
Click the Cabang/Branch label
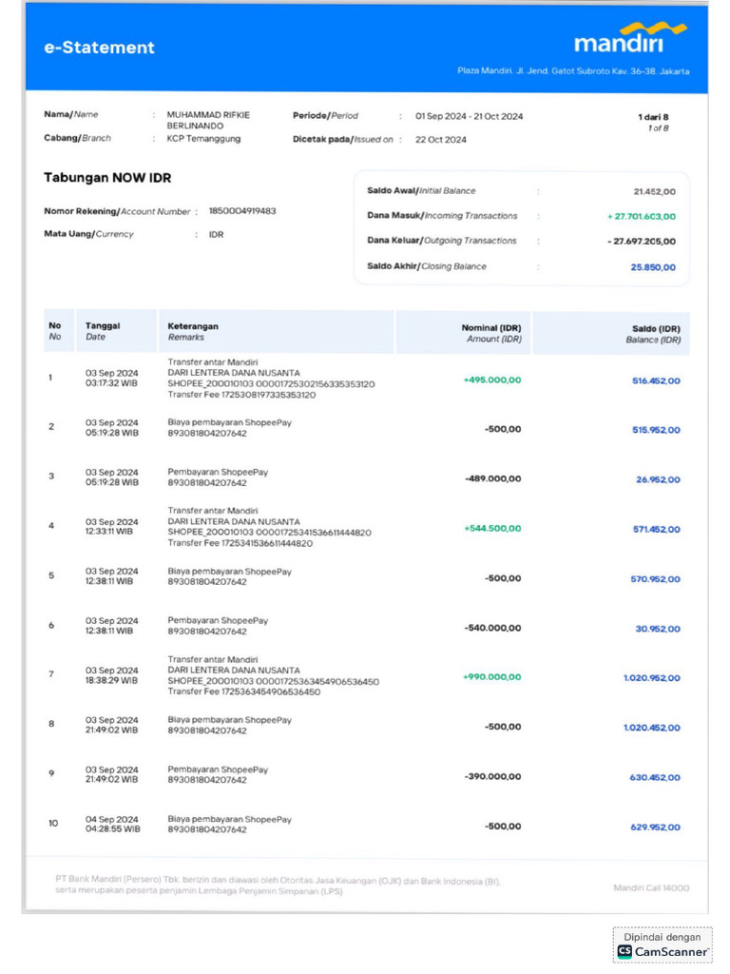[77, 138]
